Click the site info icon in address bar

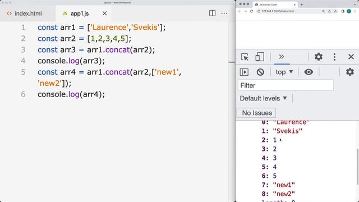[259, 11]
